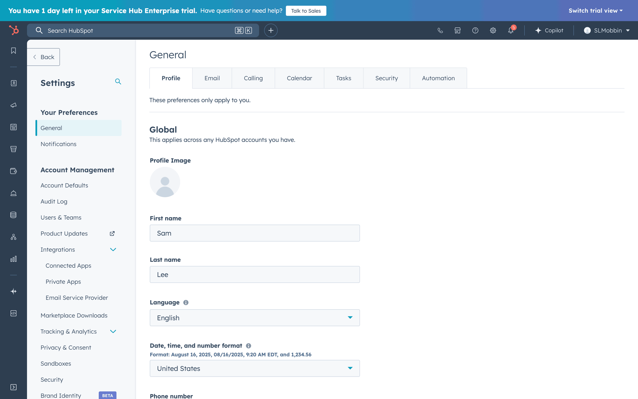The image size is (638, 399).
Task: Open the Commerce wallet icon
Action: pos(13,171)
